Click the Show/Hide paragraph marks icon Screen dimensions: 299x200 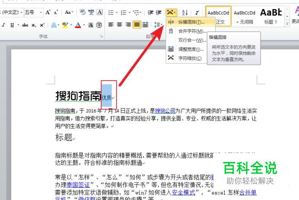pos(197,13)
